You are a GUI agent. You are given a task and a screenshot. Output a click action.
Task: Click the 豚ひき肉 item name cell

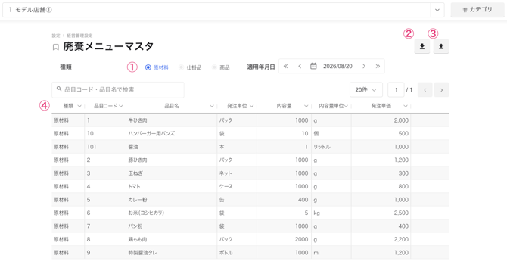[x=171, y=160]
